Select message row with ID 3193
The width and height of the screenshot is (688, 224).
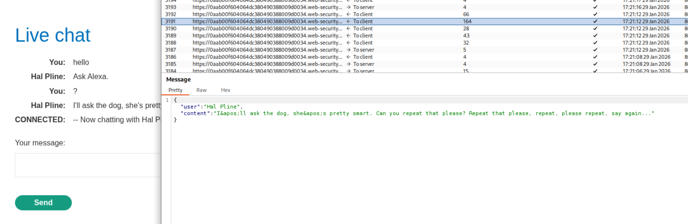pos(171,7)
